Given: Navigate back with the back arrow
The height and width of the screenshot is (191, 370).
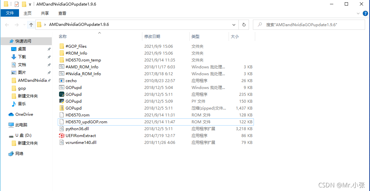Looking at the screenshot, I should pyautogui.click(x=7, y=25).
